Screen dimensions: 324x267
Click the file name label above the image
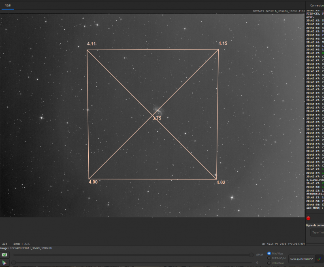[x=279, y=11]
